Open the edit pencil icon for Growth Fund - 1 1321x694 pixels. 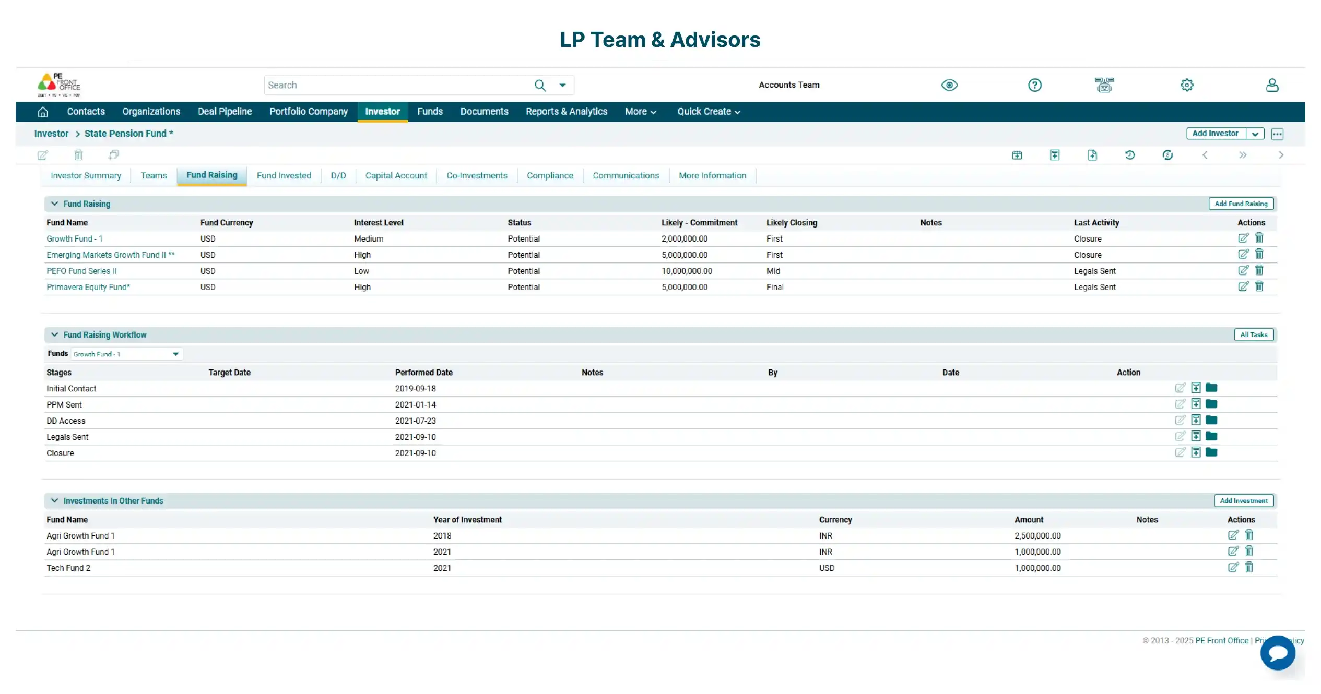pos(1243,237)
